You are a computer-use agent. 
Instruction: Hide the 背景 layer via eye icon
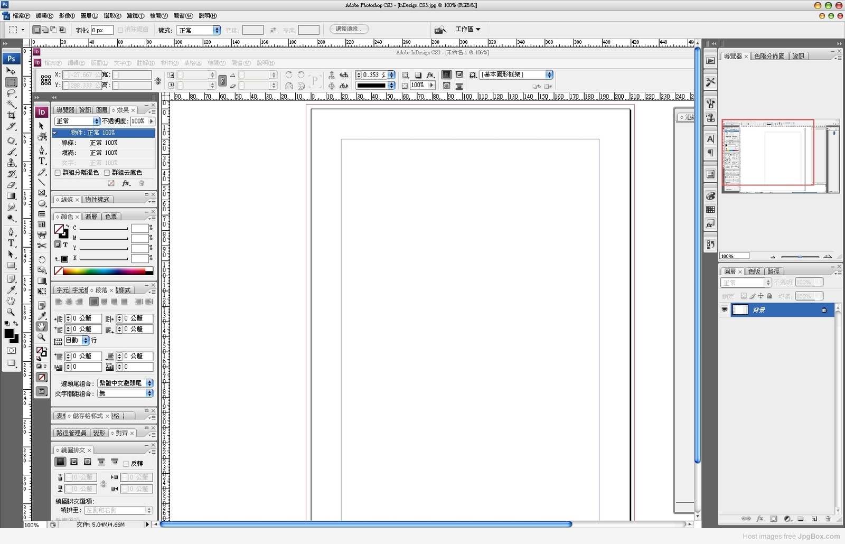pos(725,309)
